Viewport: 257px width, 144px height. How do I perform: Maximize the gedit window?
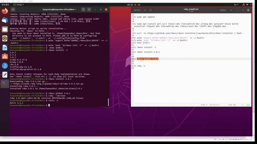coord(243,10)
